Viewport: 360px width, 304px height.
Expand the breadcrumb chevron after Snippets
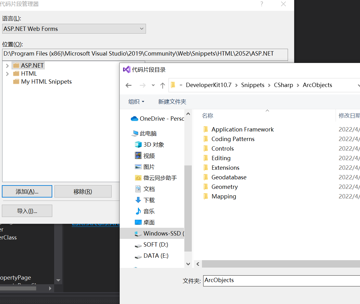tap(269, 85)
